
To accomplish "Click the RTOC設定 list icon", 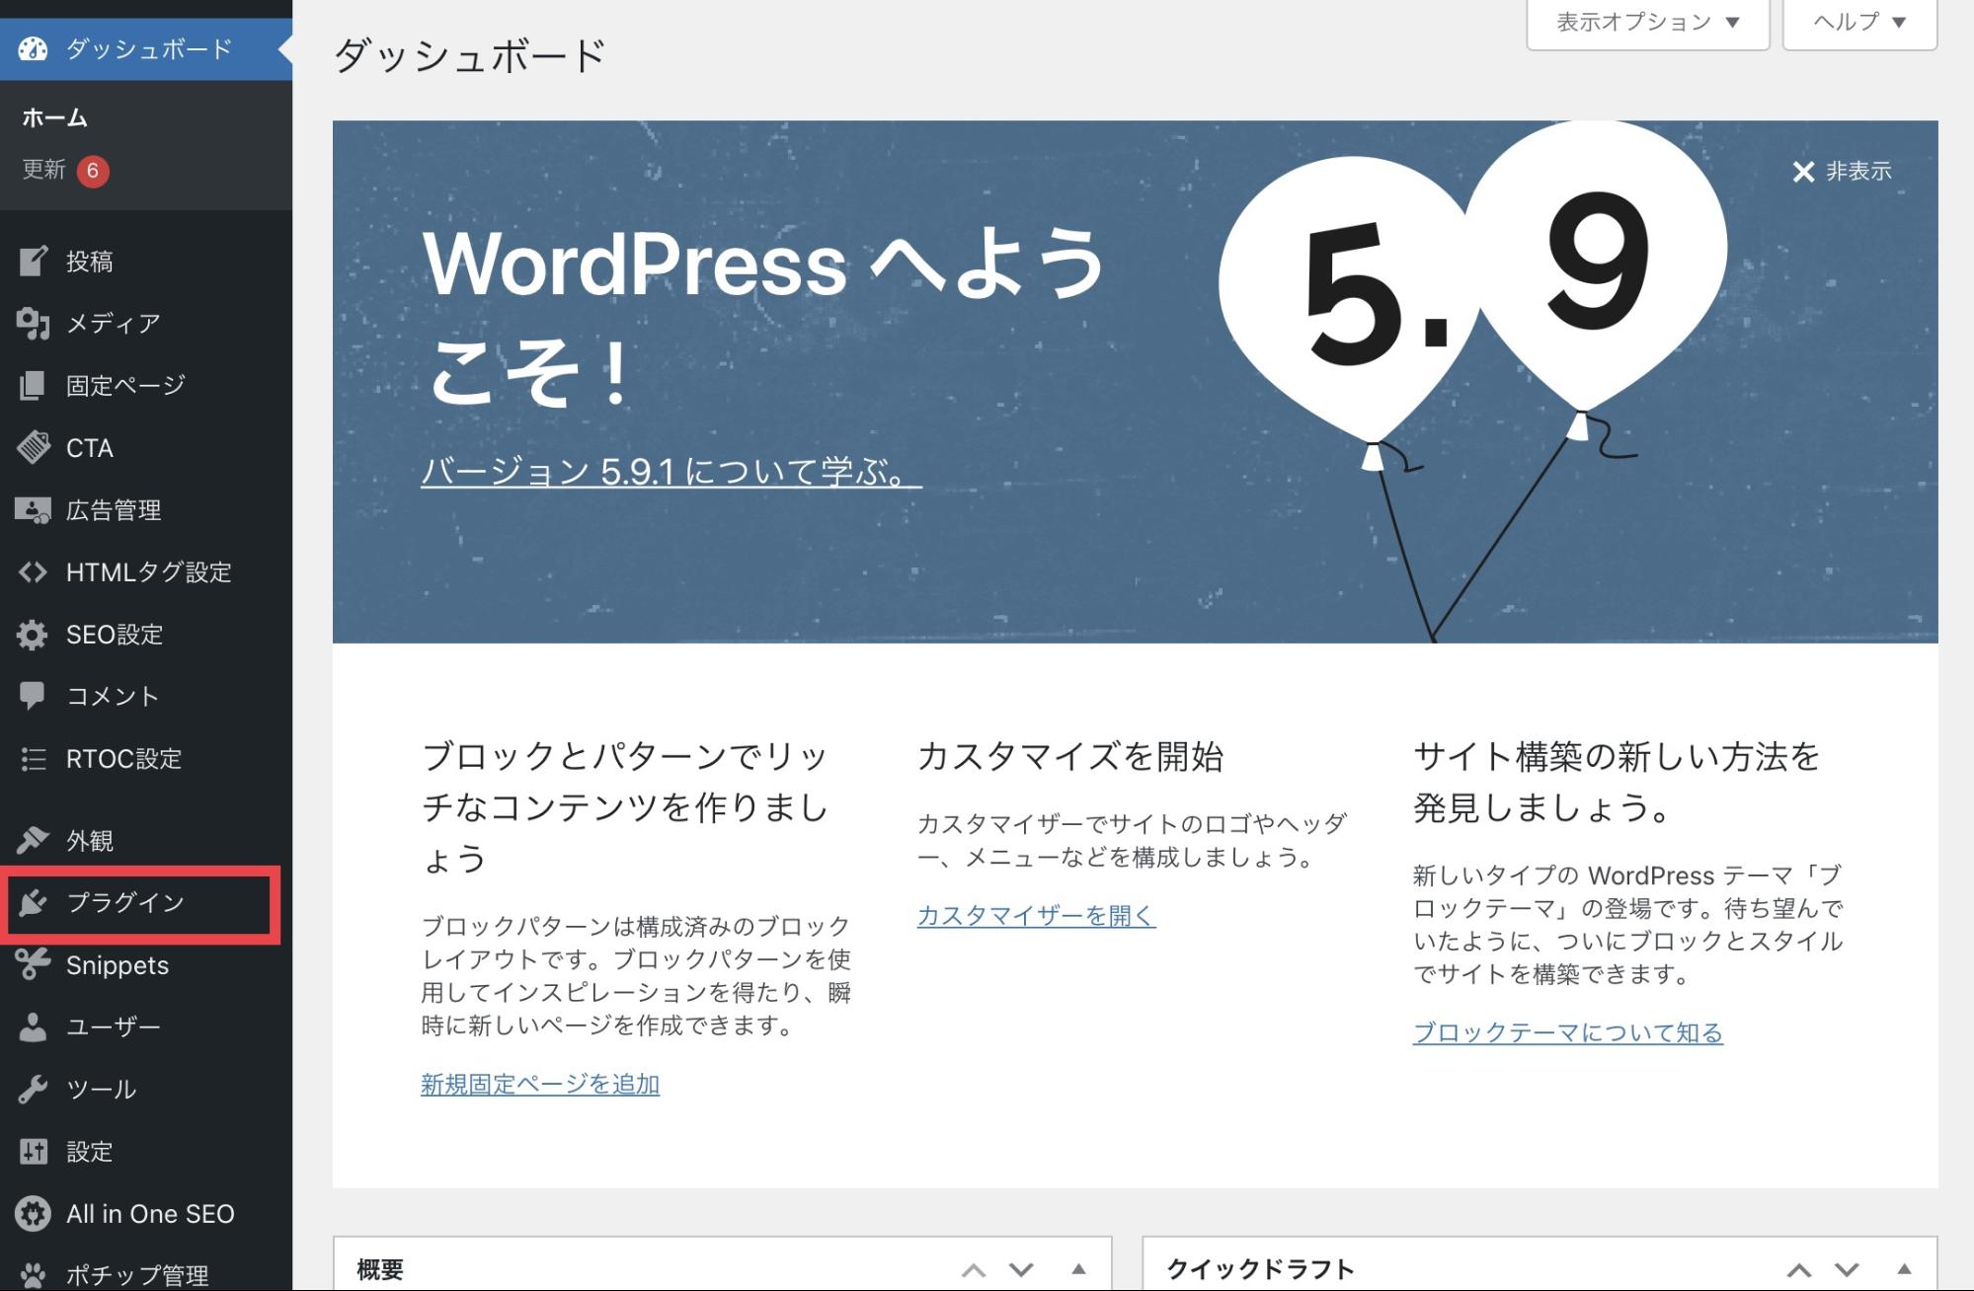I will [x=33, y=758].
